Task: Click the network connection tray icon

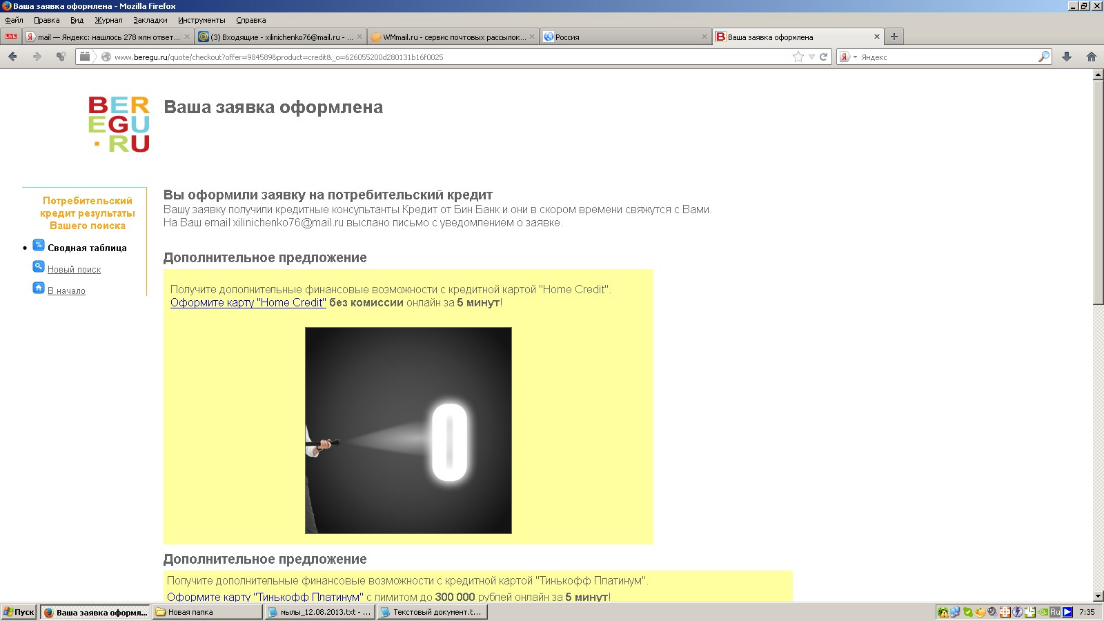Action: [955, 612]
